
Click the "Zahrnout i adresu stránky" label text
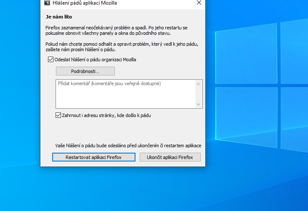(x=106, y=115)
